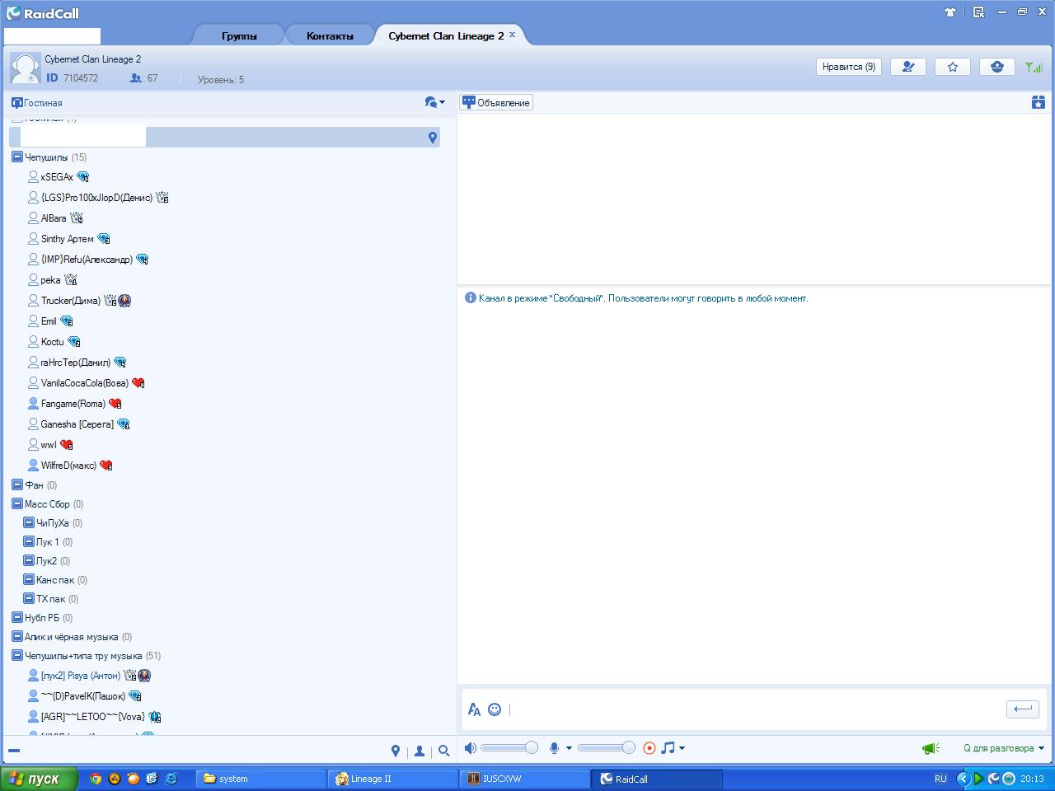Collapse the Масс Сбор channel group
Screen dimensions: 1055x791
(16, 503)
